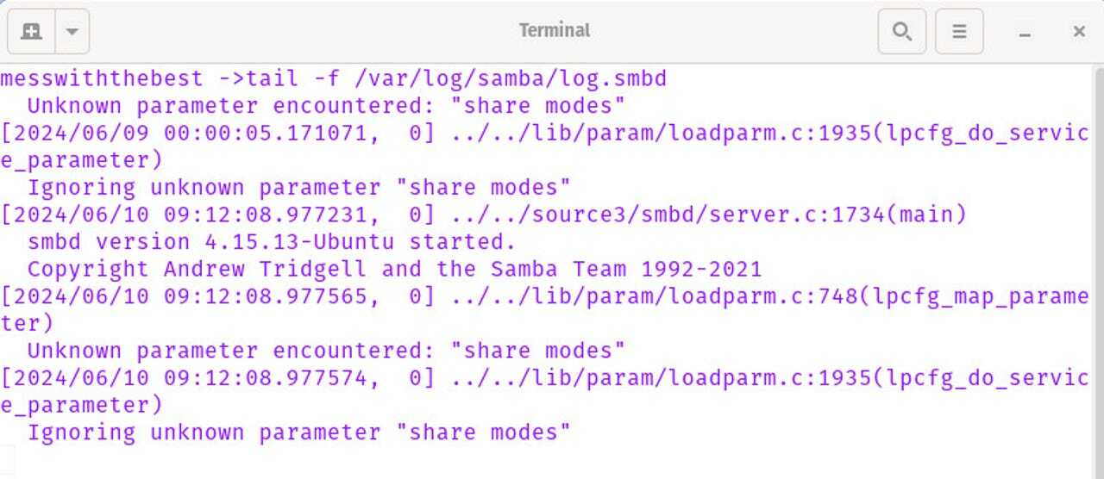Click the smbd version 4.15.13-Ubuntu started line
The image size is (1104, 479).
pyautogui.click(x=272, y=242)
